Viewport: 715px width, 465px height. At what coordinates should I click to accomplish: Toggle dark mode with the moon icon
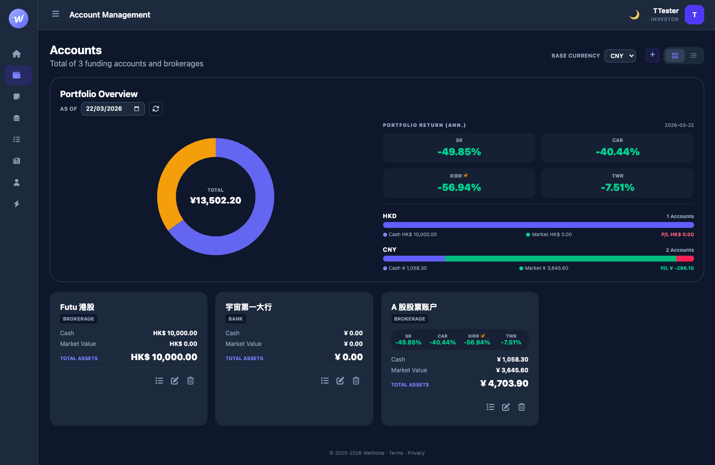634,15
